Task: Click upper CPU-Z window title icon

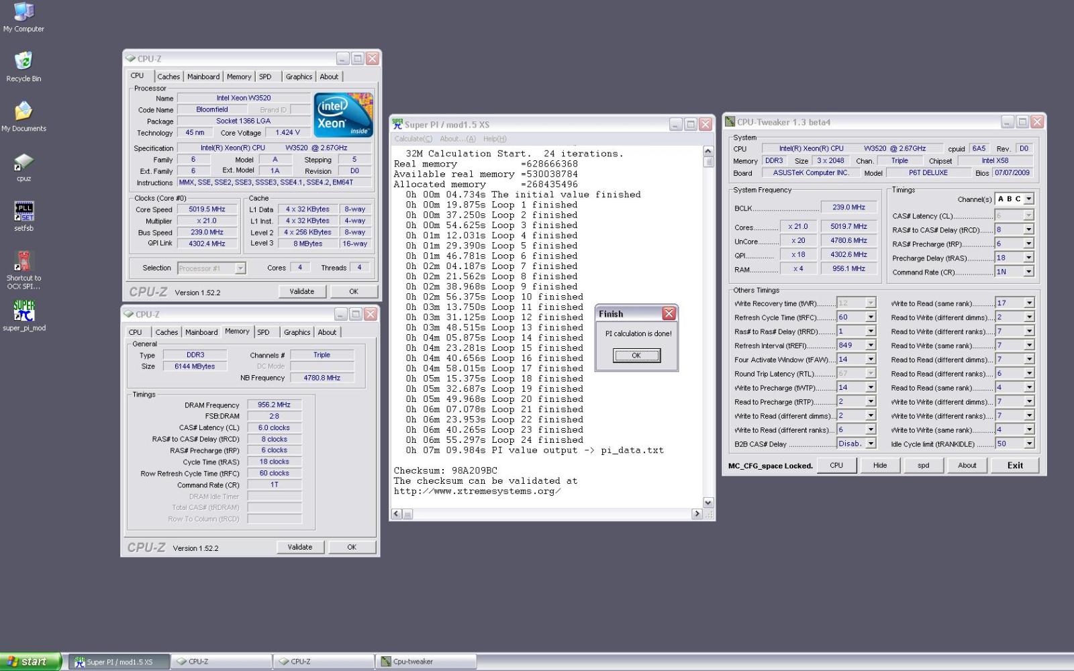Action: (x=130, y=58)
